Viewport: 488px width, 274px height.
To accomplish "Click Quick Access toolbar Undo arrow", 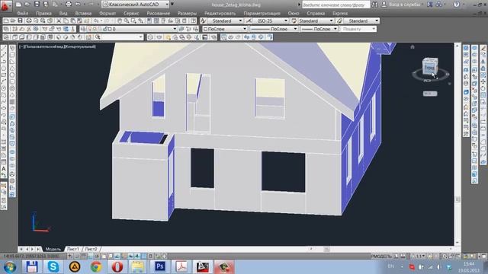I will pyautogui.click(x=78, y=5).
